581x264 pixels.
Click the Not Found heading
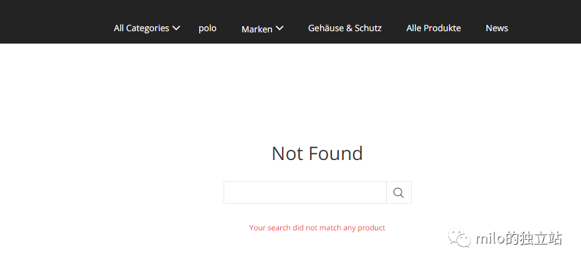(317, 153)
